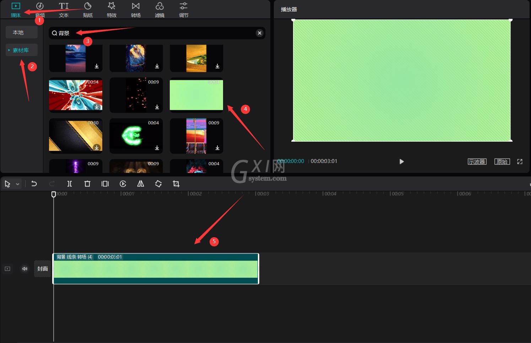Open the pointer tool dropdown arrow
531x343 pixels.
17,184
